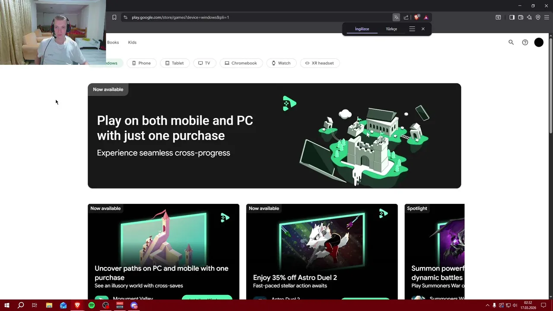Open the Leo AI sparkle icon
553x311 pixels.
pos(529,17)
